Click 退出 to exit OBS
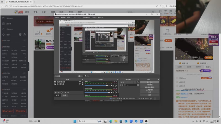Image resolution: width=221 pixels, height=124 pixels. pyautogui.click(x=150, y=95)
